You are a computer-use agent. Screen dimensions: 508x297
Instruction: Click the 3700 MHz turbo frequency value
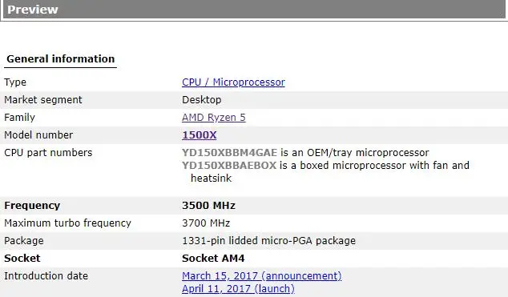(206, 223)
